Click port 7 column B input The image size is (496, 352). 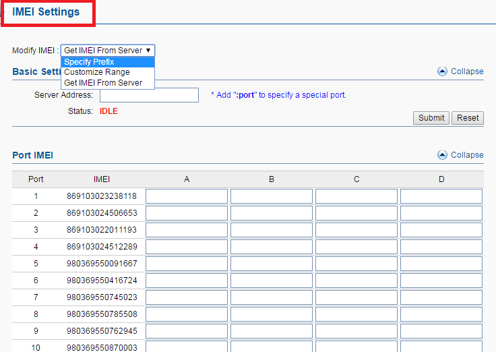coord(272,297)
